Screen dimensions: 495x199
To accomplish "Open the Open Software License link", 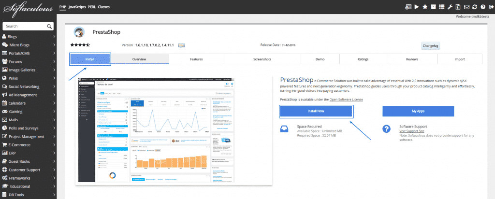I will (x=346, y=99).
